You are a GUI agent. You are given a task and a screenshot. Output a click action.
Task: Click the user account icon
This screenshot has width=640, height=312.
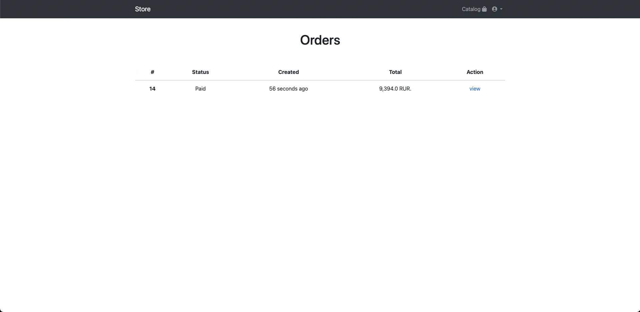pyautogui.click(x=495, y=9)
